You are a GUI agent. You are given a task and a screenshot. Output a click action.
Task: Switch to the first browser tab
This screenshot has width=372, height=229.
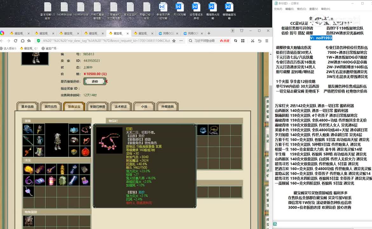pos(20,33)
